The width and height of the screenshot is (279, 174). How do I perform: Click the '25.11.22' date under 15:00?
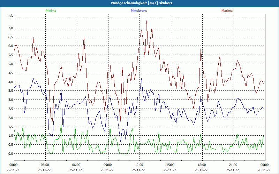[x=170, y=170]
